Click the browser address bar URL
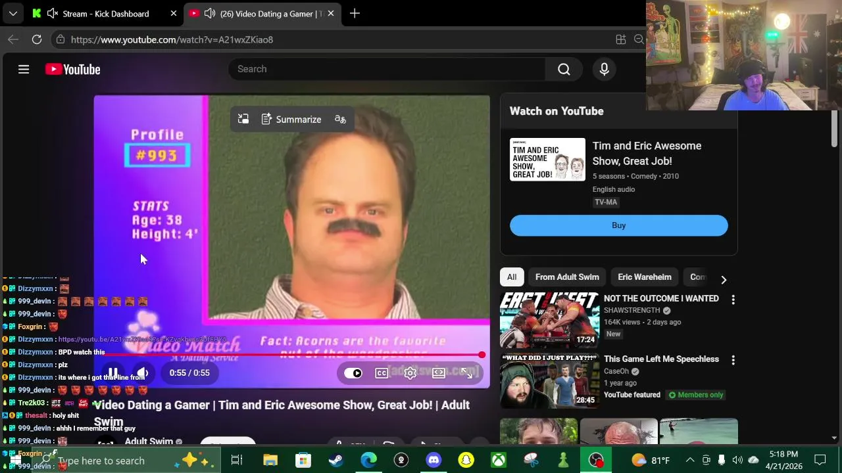This screenshot has height=473, width=842. coord(172,39)
